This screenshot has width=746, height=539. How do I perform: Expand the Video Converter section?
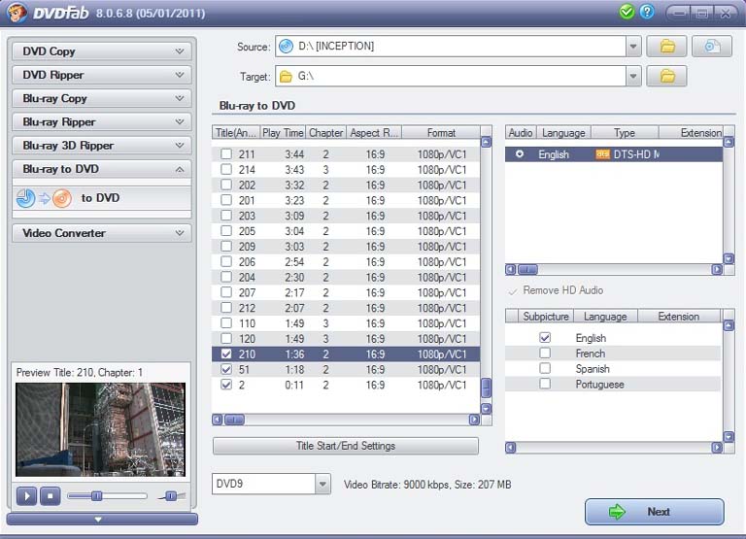pos(102,233)
